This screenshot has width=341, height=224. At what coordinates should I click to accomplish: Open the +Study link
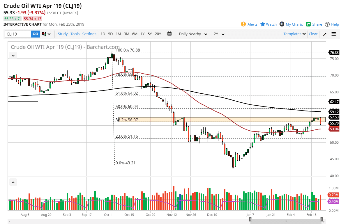click(x=61, y=34)
